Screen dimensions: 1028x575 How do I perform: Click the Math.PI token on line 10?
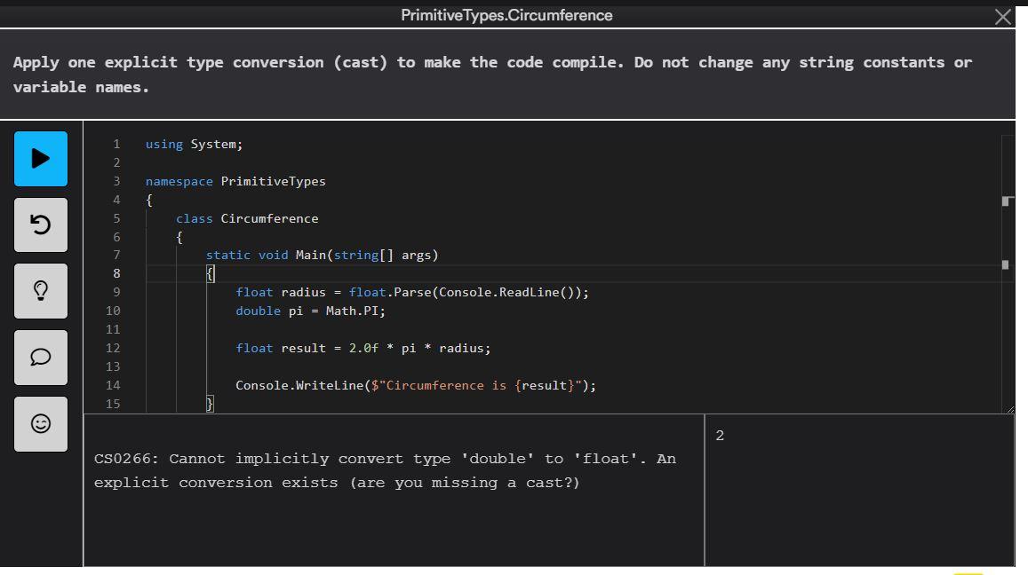pyautogui.click(x=355, y=311)
